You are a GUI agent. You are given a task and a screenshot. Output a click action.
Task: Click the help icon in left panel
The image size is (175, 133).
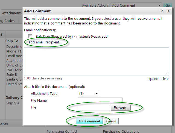tap(2, 34)
